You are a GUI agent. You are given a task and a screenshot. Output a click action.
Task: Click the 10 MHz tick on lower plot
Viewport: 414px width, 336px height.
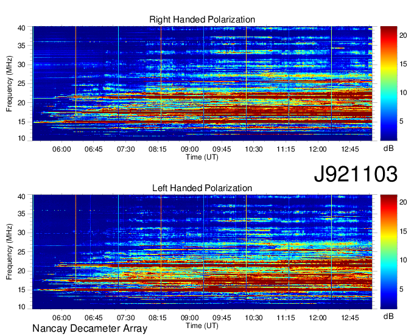point(21,307)
